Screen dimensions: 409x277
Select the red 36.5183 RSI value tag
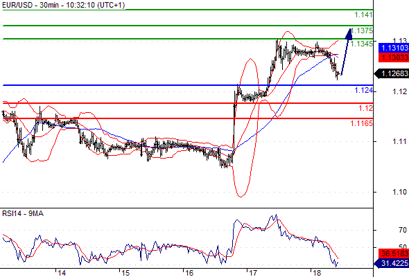point(393,253)
